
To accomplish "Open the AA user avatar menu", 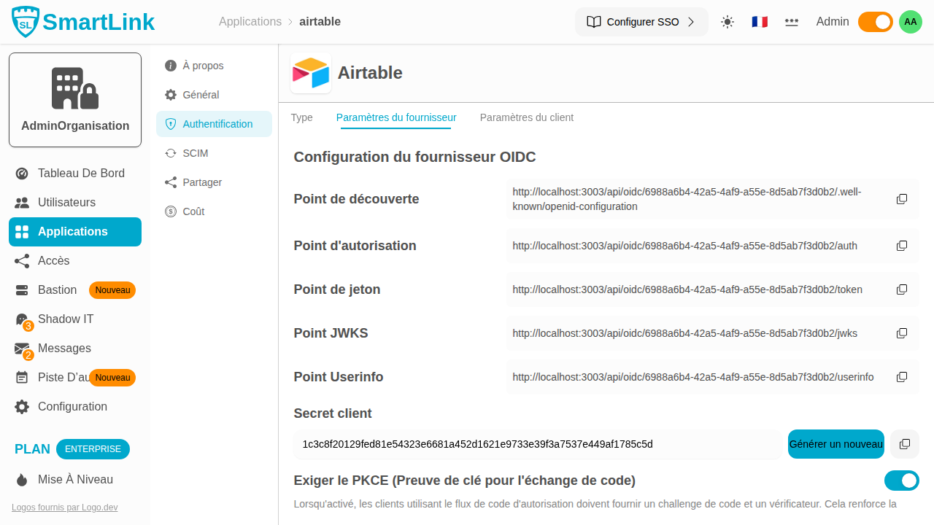I will coord(911,22).
